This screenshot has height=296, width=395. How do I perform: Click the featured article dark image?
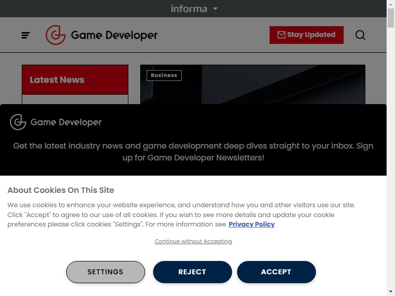pos(253,84)
